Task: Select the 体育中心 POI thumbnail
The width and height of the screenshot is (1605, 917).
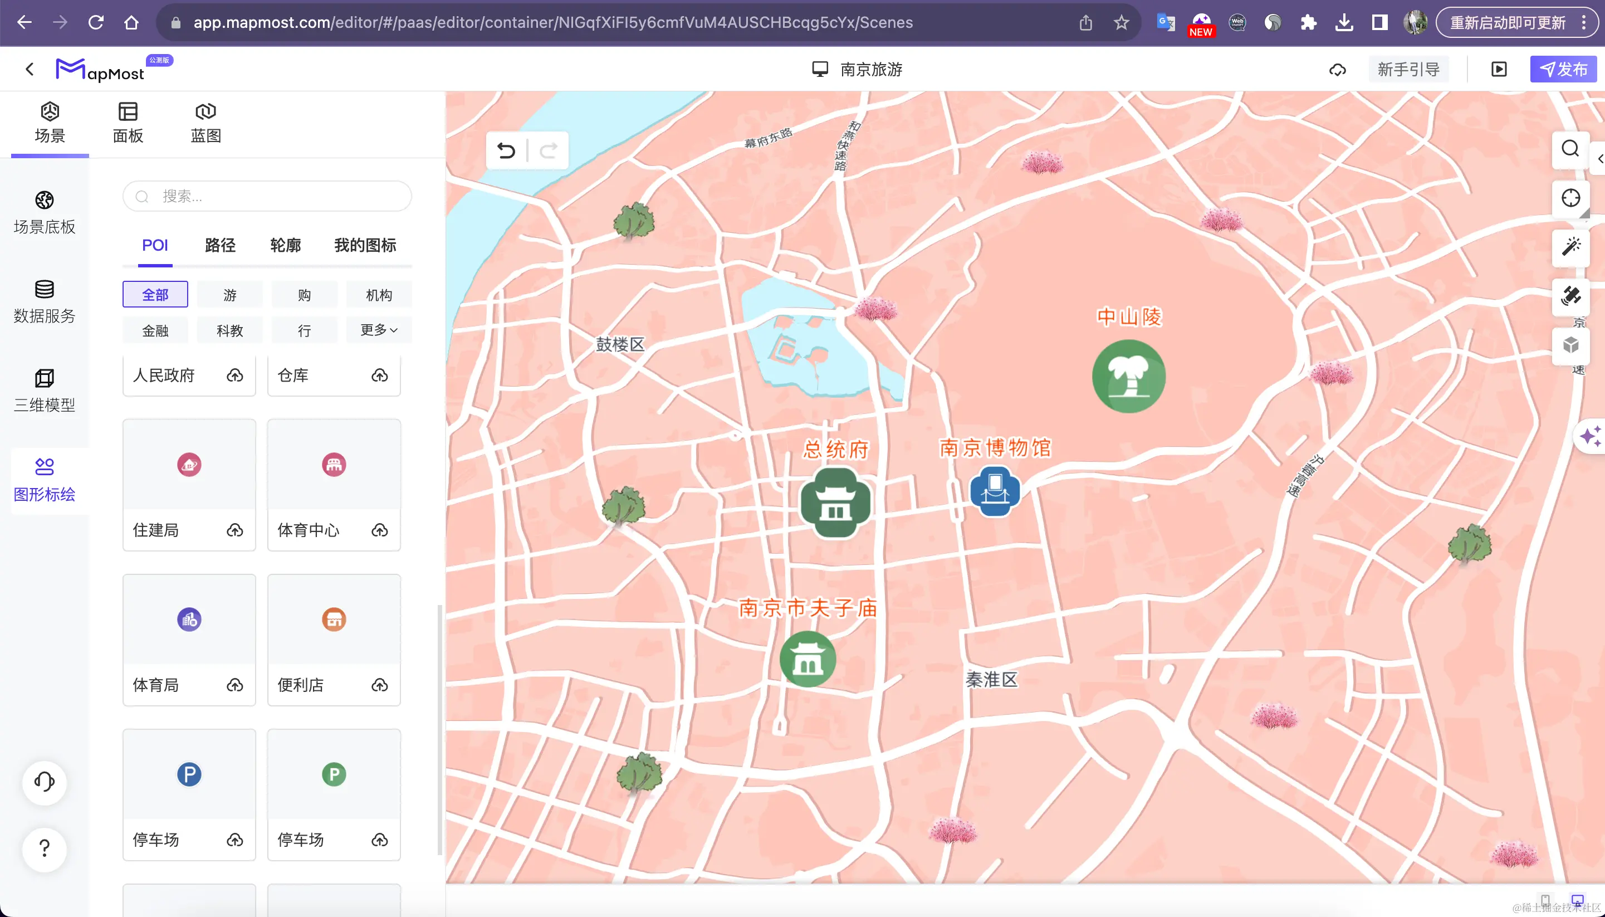Action: (x=334, y=465)
